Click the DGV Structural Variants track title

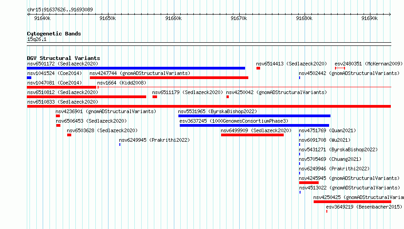(x=64, y=58)
